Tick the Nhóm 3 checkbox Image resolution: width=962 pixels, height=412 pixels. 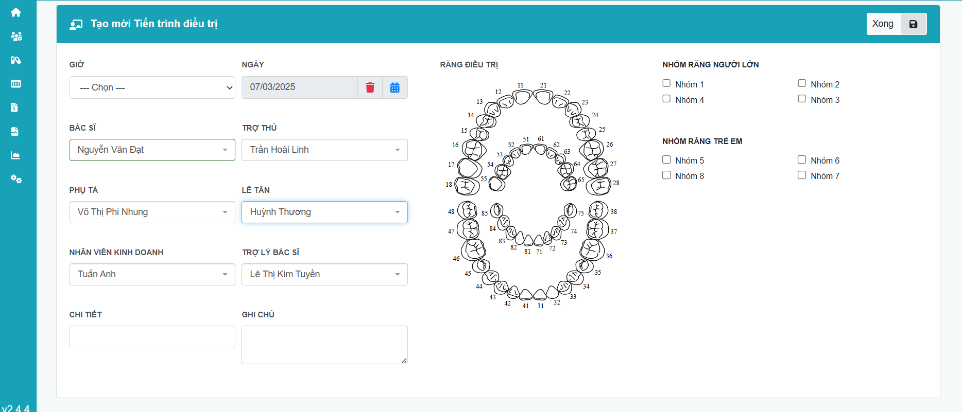point(802,99)
